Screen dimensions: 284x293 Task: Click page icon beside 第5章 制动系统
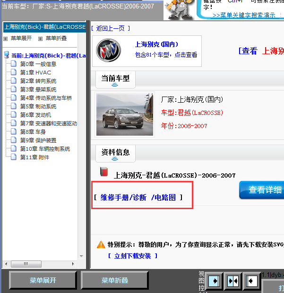coord(14,106)
